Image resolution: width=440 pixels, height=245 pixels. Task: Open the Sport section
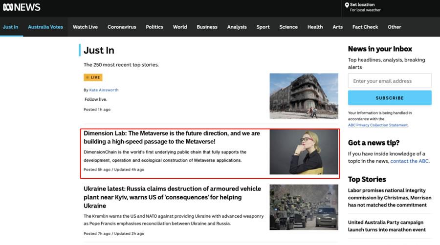tap(263, 27)
